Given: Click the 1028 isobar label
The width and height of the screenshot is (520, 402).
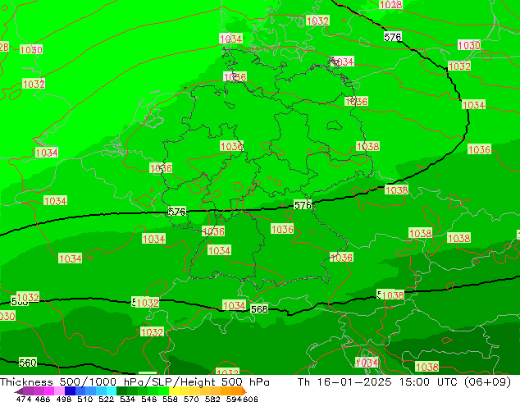Looking at the screenshot, I should (x=390, y=4).
